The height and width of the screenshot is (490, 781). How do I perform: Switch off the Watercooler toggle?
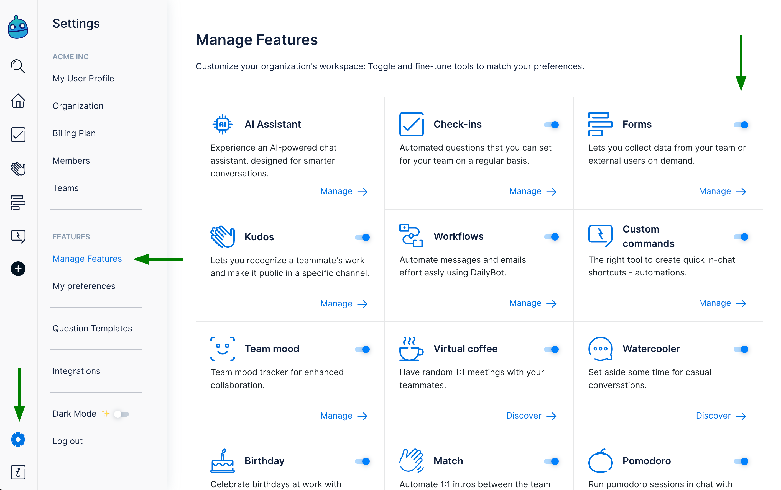click(x=741, y=349)
